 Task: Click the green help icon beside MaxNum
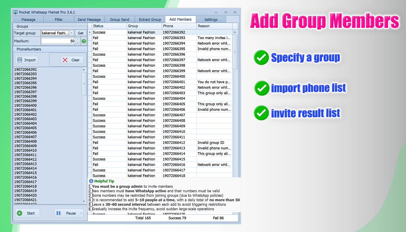[84, 41]
